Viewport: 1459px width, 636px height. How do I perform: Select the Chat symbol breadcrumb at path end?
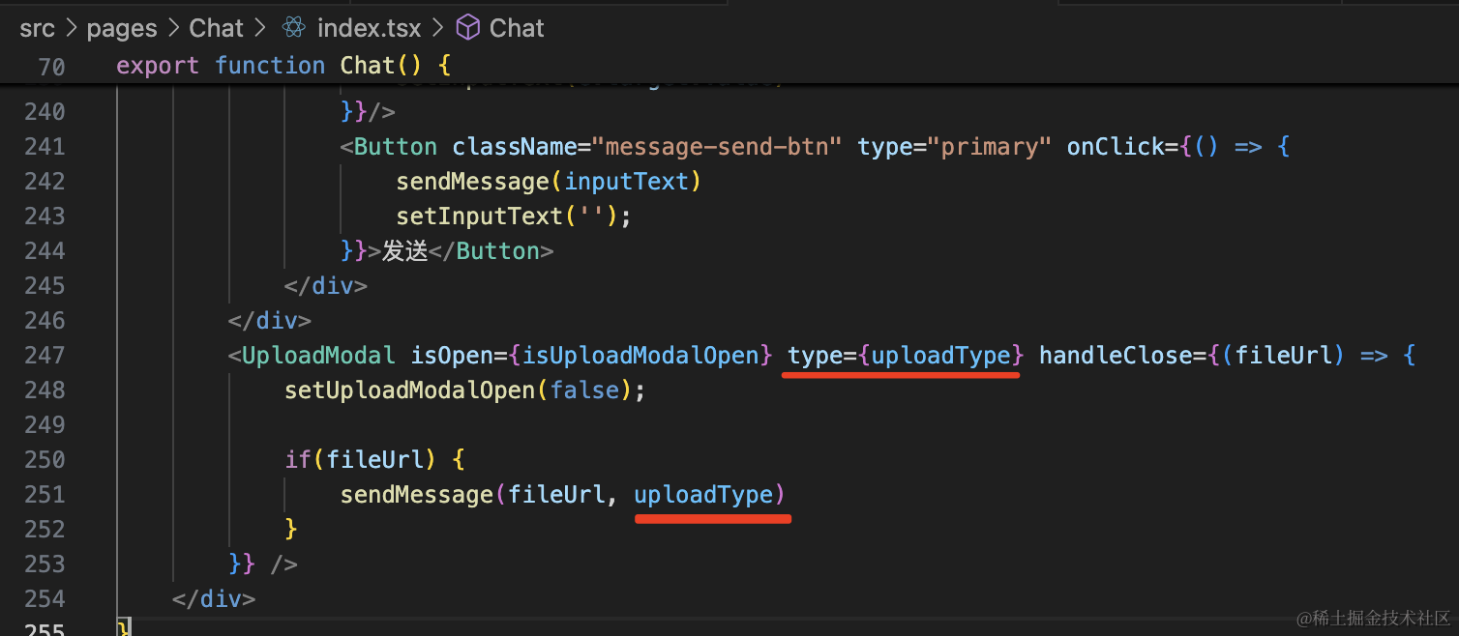coord(517,28)
